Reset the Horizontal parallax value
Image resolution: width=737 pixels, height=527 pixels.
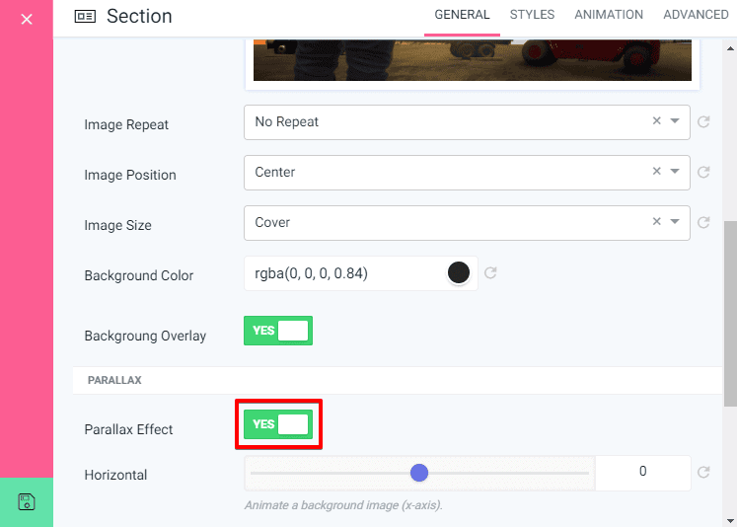point(703,473)
